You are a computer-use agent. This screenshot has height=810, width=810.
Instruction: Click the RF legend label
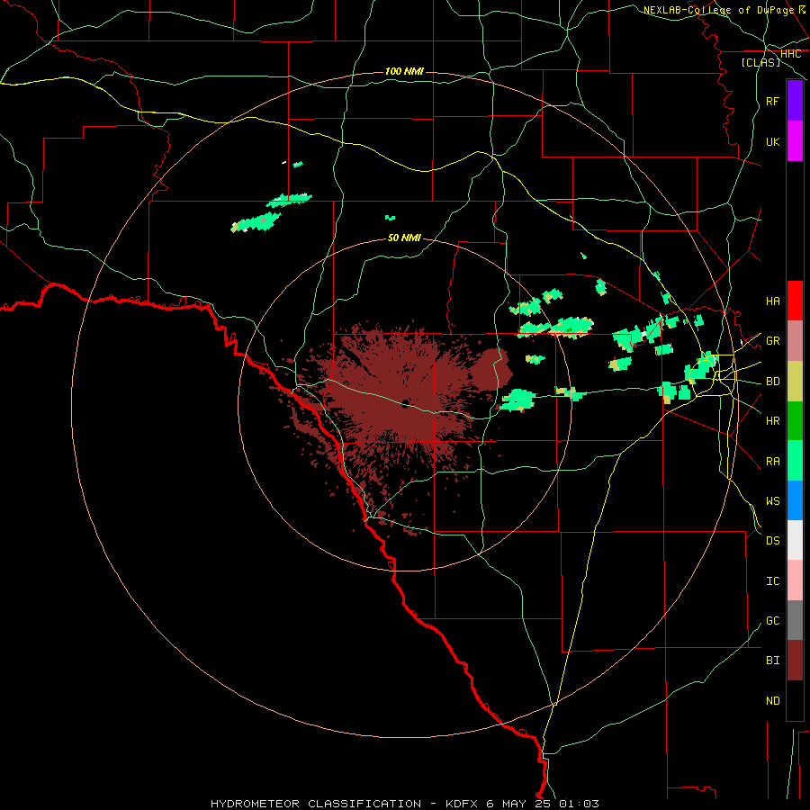[772, 101]
